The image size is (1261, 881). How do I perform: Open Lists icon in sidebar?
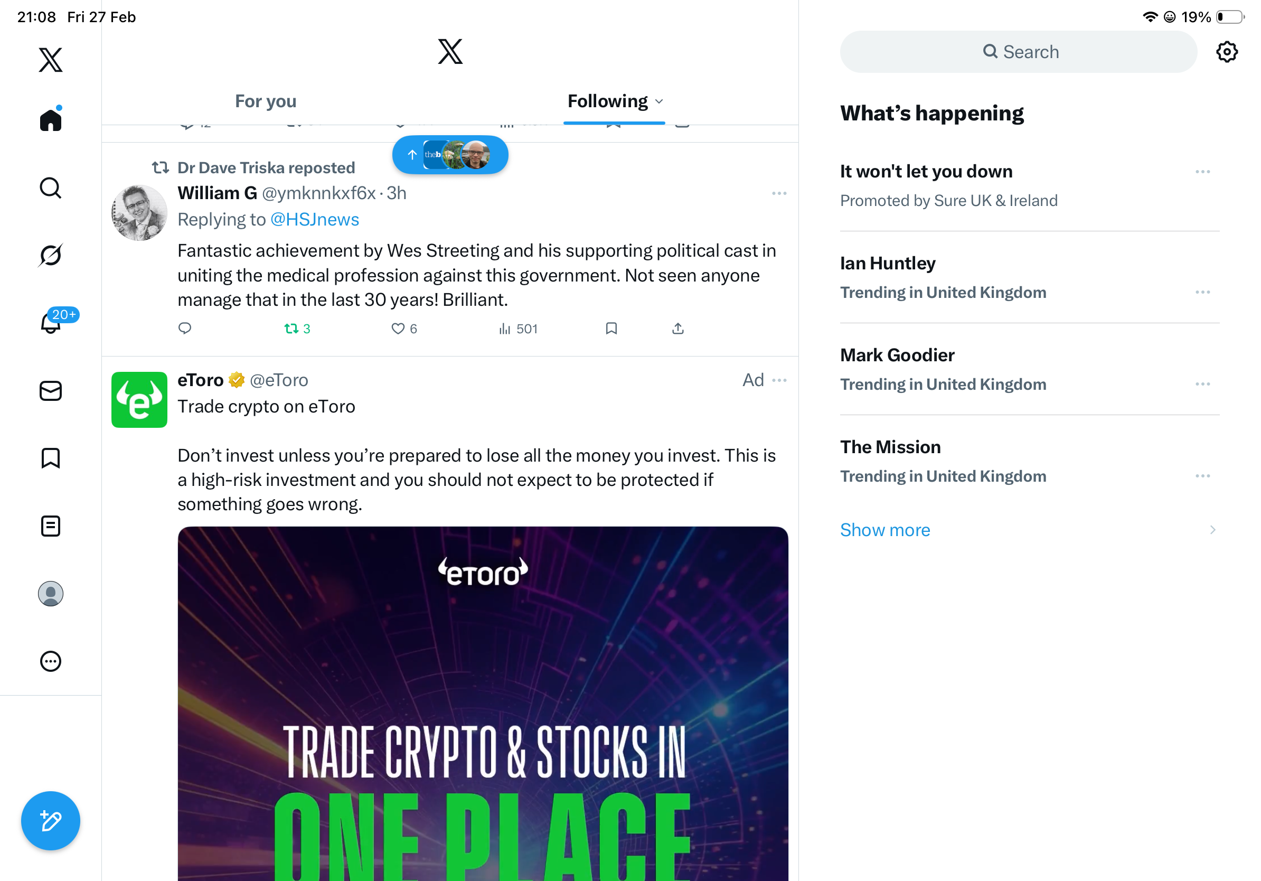point(51,526)
